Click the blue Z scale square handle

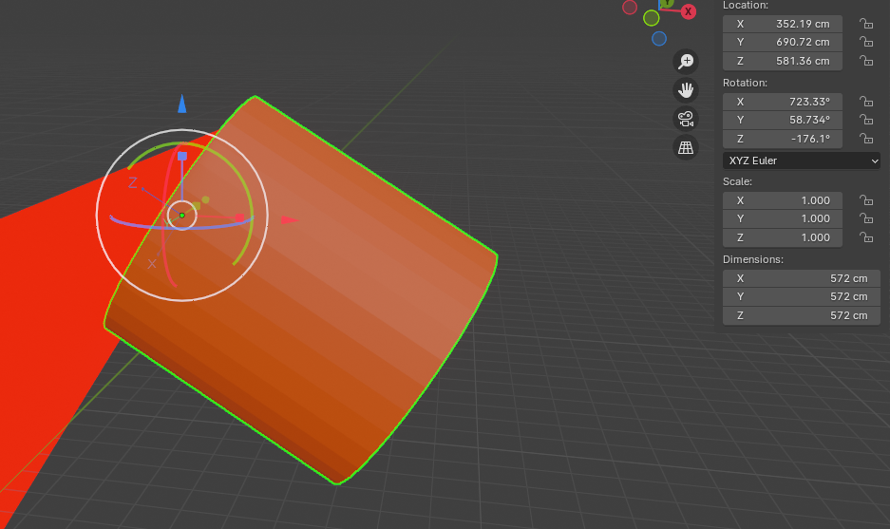tap(182, 156)
